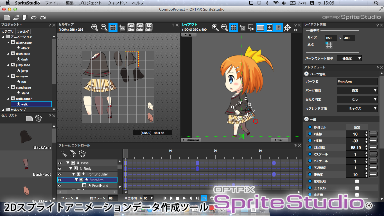384x216 pixels.
Task: Click the 不透明度 attribute key circle
Action: (310, 168)
